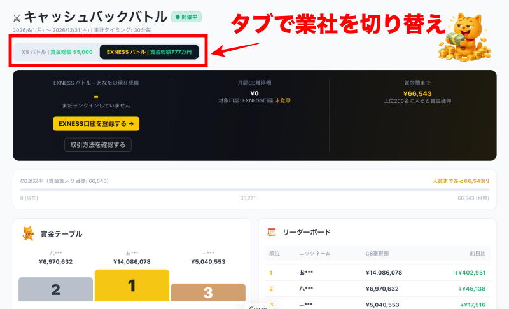509x309 pixels.
Task: Click EXNESS口座を登録する button
Action: [x=96, y=123]
